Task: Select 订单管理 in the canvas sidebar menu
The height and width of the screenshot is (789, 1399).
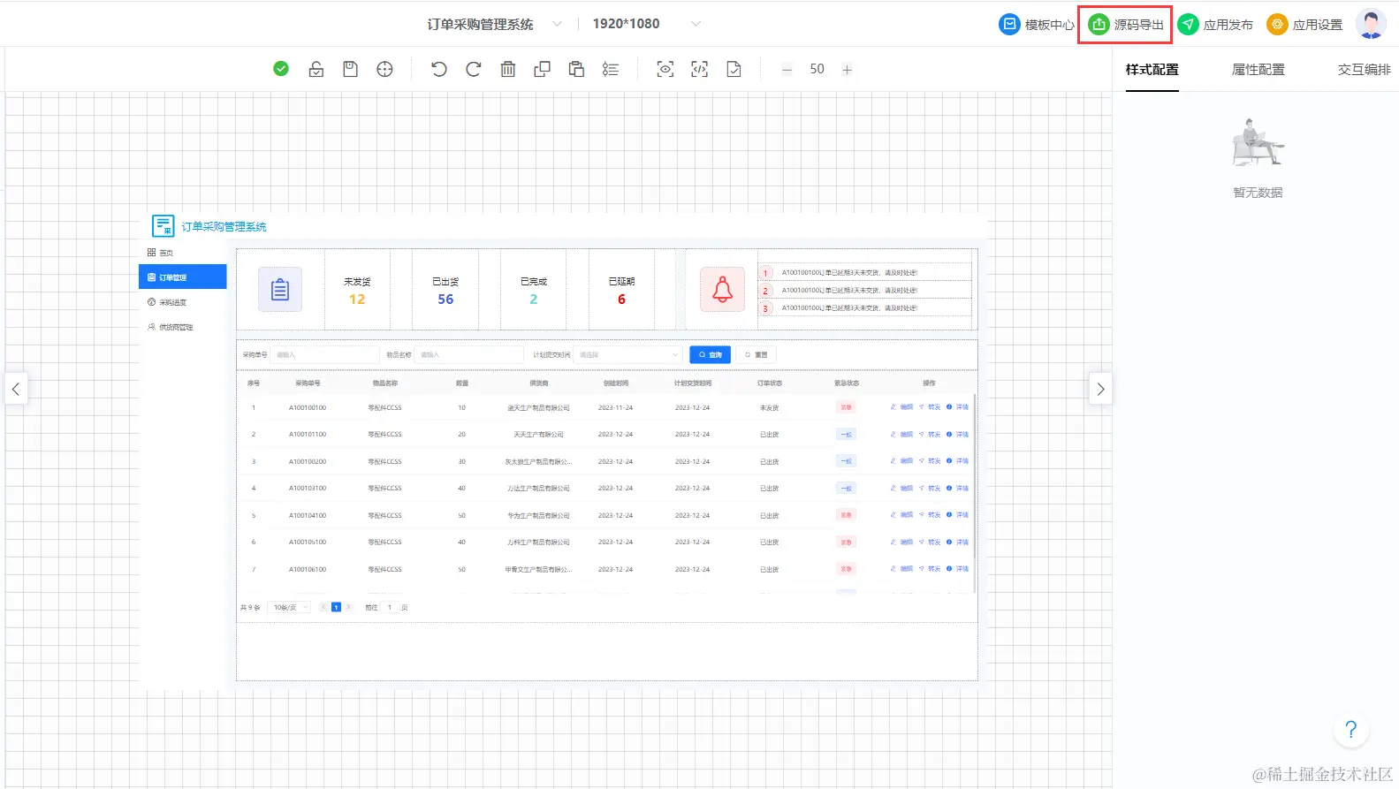Action: [182, 277]
